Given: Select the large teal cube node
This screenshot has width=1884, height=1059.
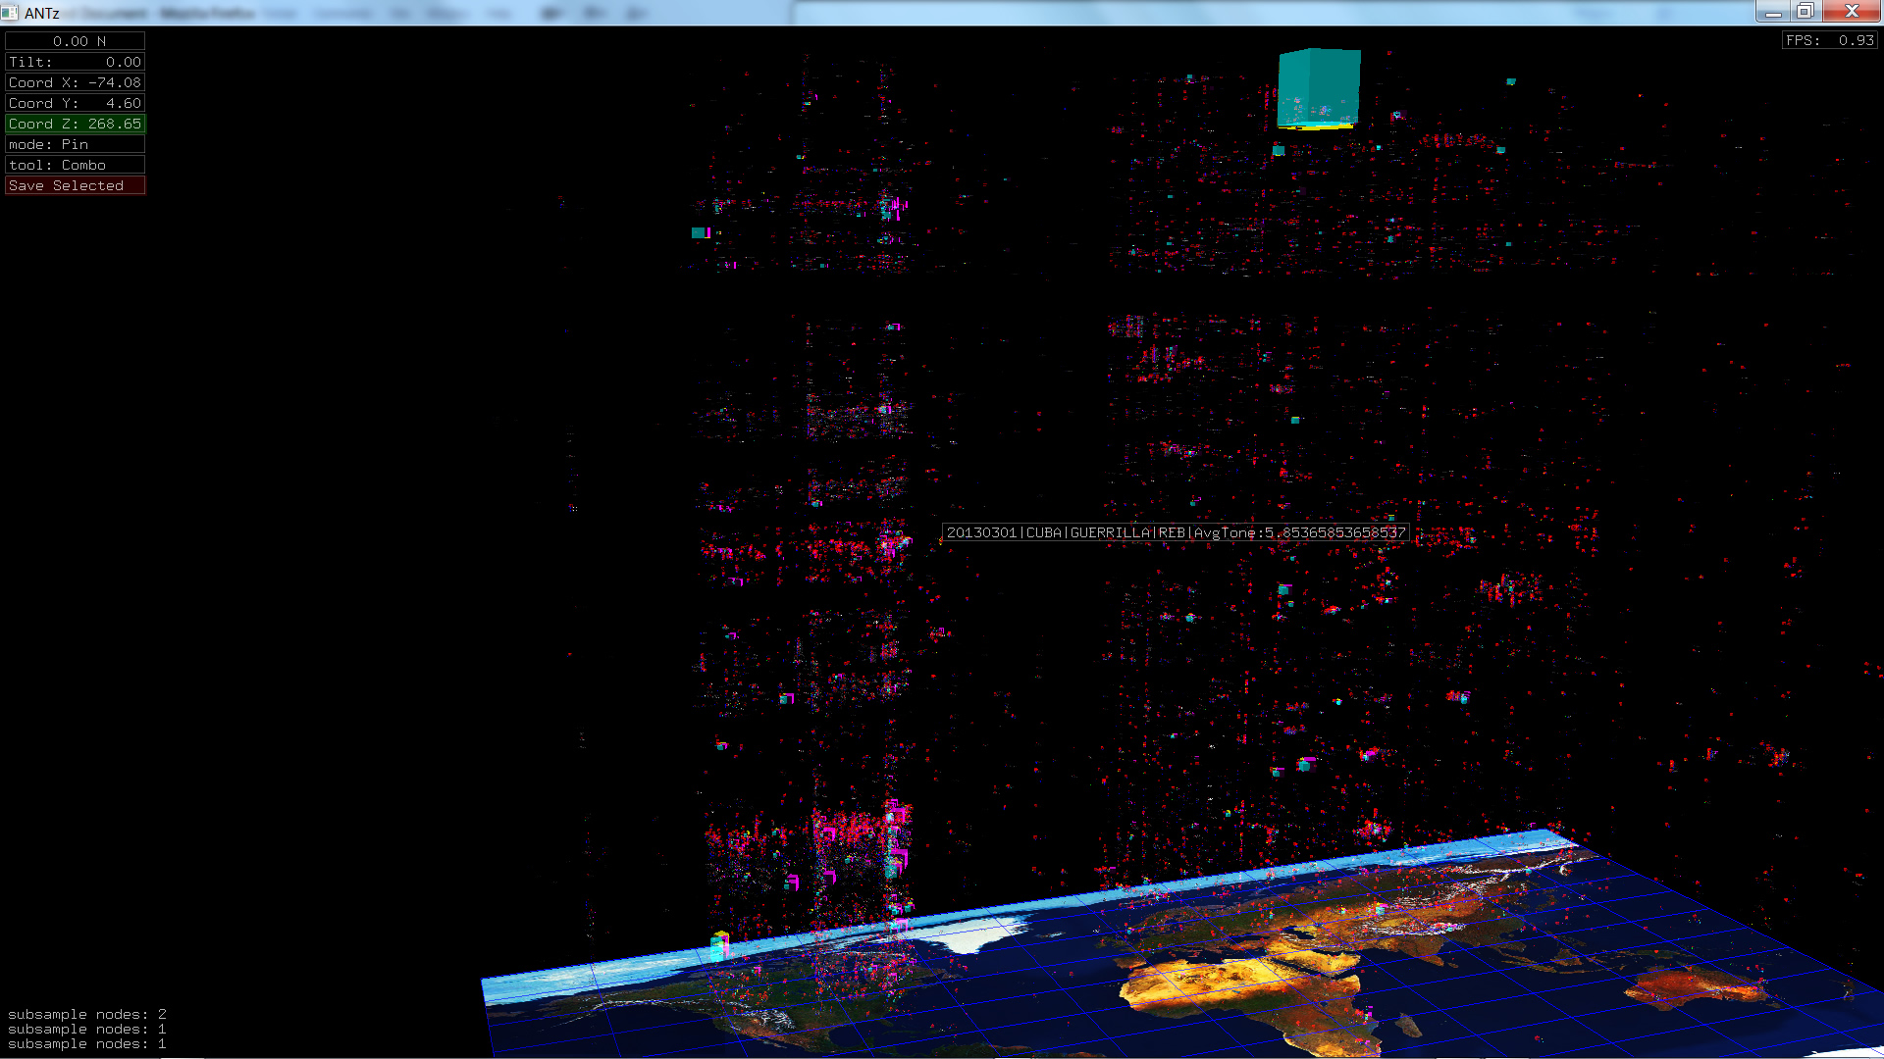Looking at the screenshot, I should click(x=1319, y=86).
